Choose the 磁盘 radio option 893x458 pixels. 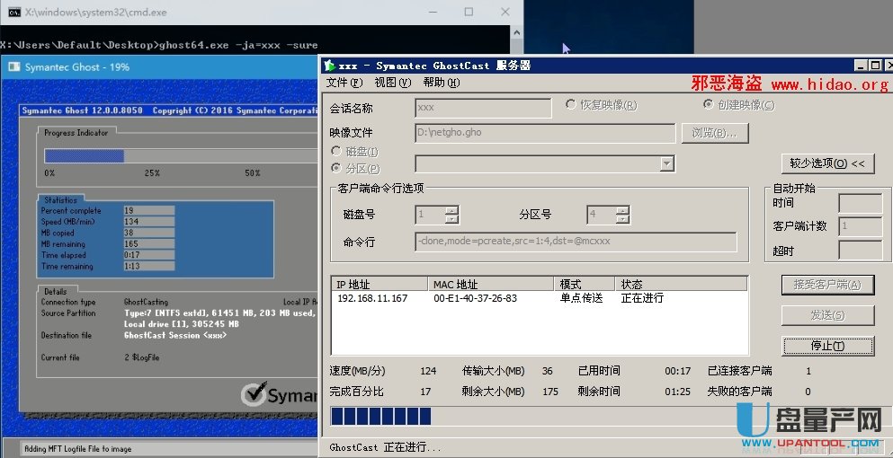337,152
